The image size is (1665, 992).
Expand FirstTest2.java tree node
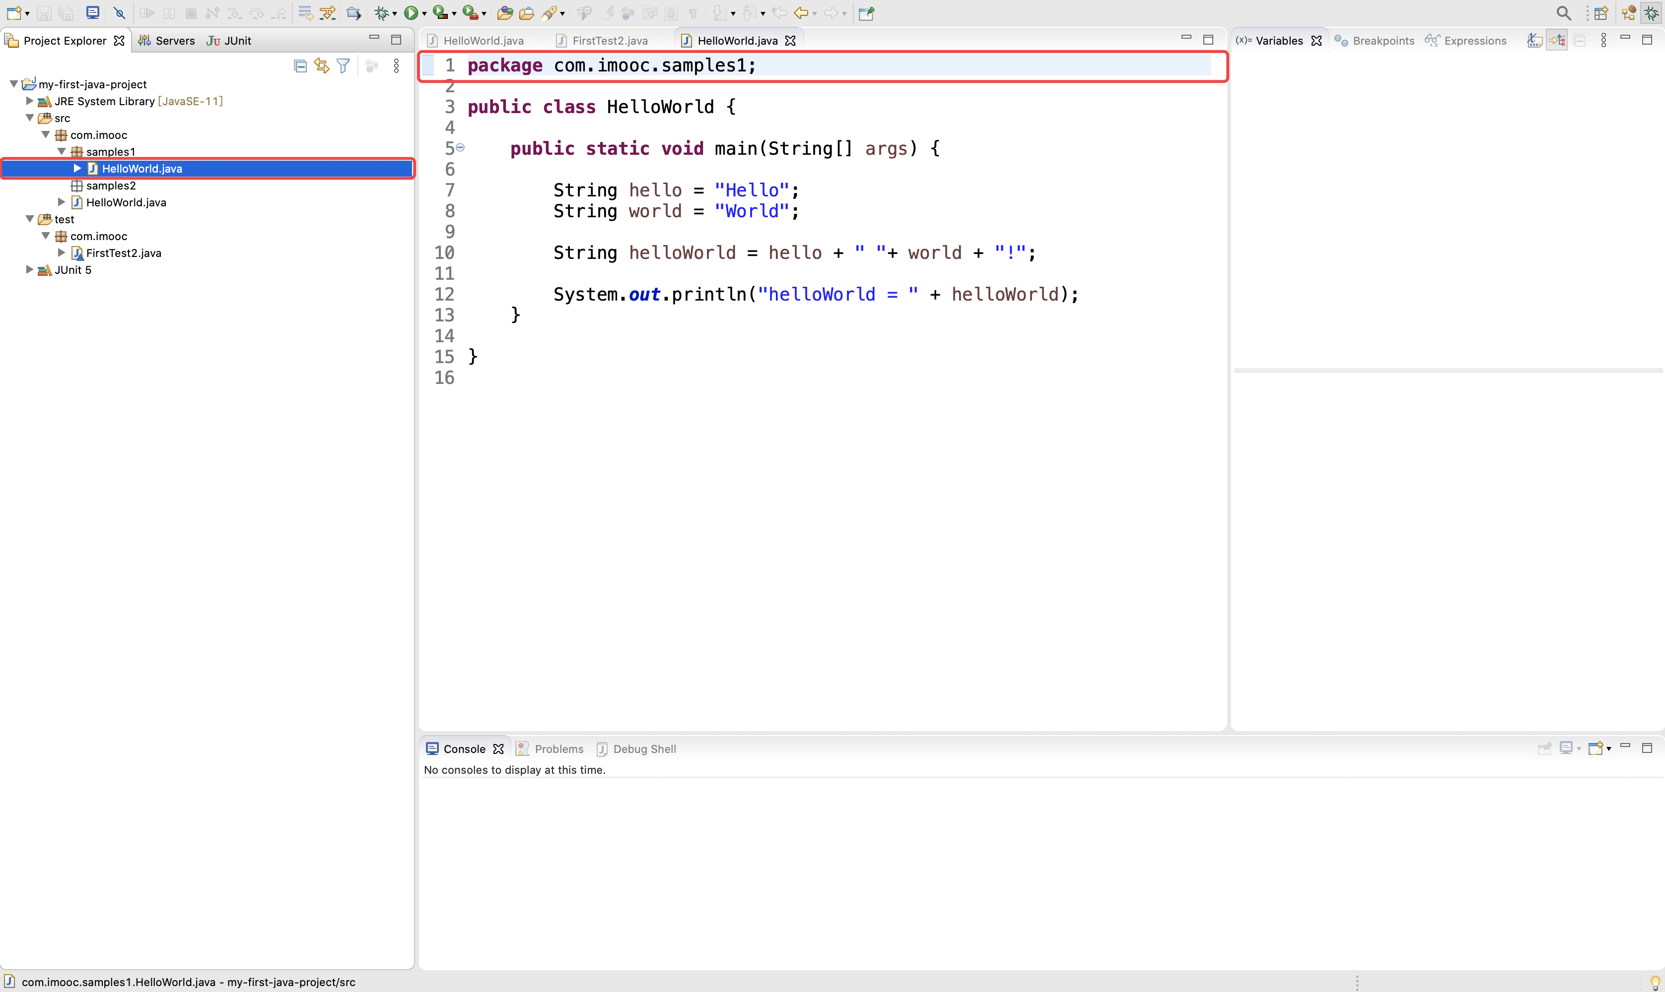62,252
